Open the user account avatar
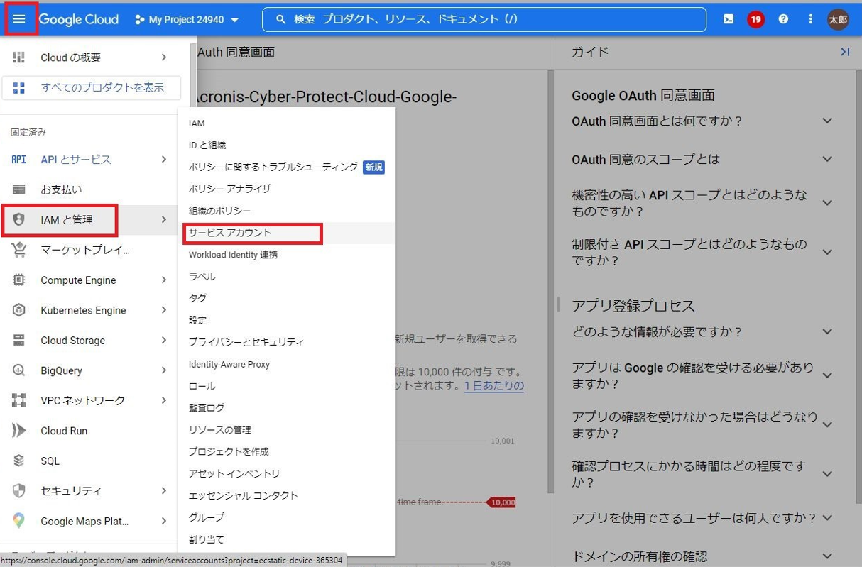This screenshot has width=862, height=567. click(838, 20)
